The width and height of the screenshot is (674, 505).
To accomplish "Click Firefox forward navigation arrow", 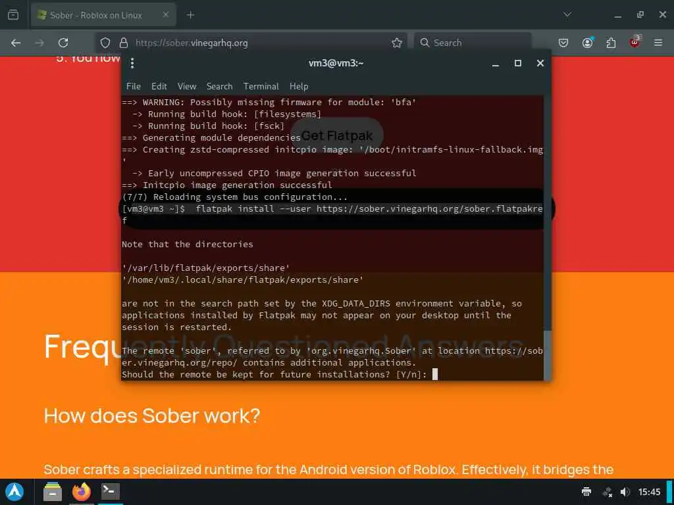I will click(39, 43).
